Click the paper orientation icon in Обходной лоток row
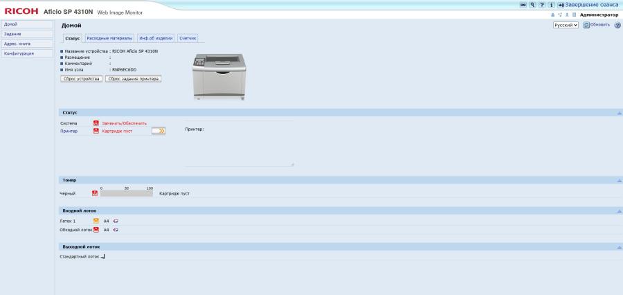Image resolution: width=623 pixels, height=295 pixels. tap(116, 230)
